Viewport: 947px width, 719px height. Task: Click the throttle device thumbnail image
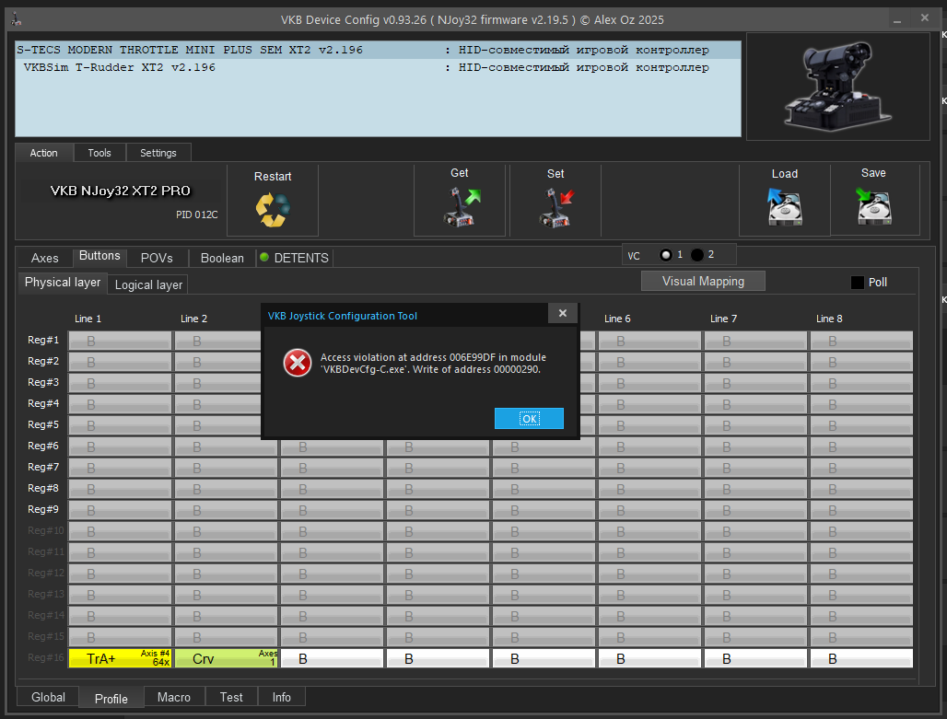click(x=838, y=86)
